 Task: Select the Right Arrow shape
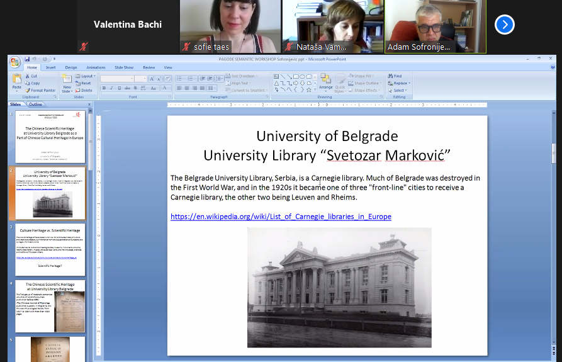pyautogui.click(x=296, y=83)
